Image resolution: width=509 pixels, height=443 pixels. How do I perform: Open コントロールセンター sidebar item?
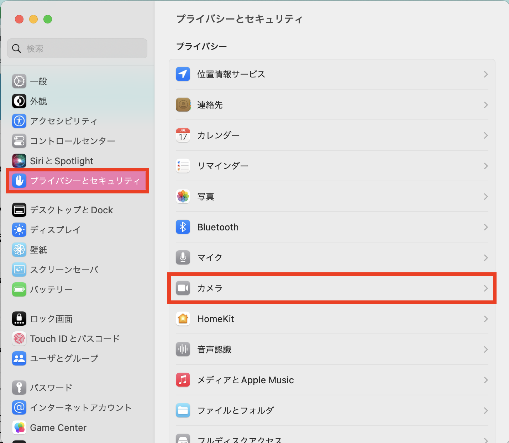[x=72, y=141]
